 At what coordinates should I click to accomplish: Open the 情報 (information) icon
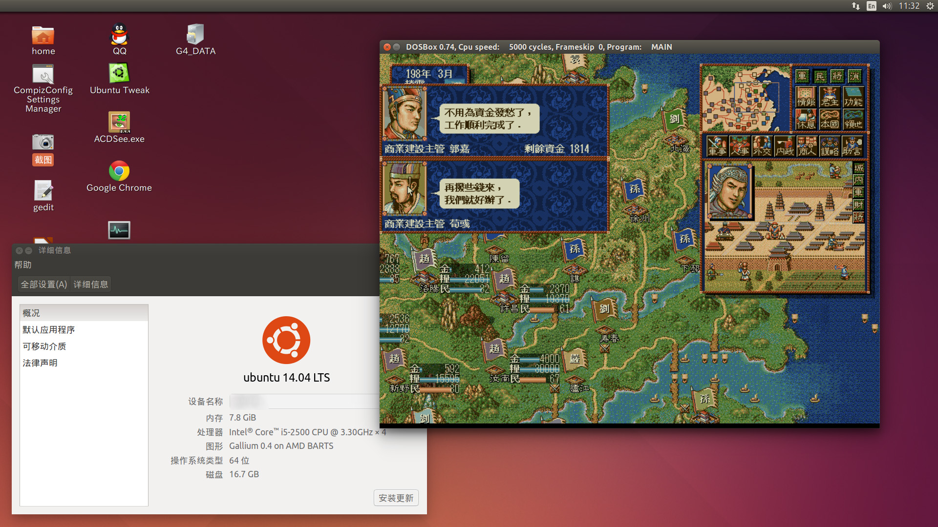806,97
